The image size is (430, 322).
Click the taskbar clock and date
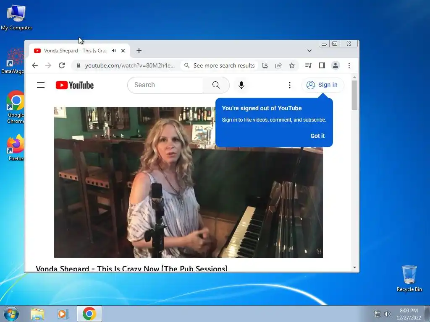point(409,314)
